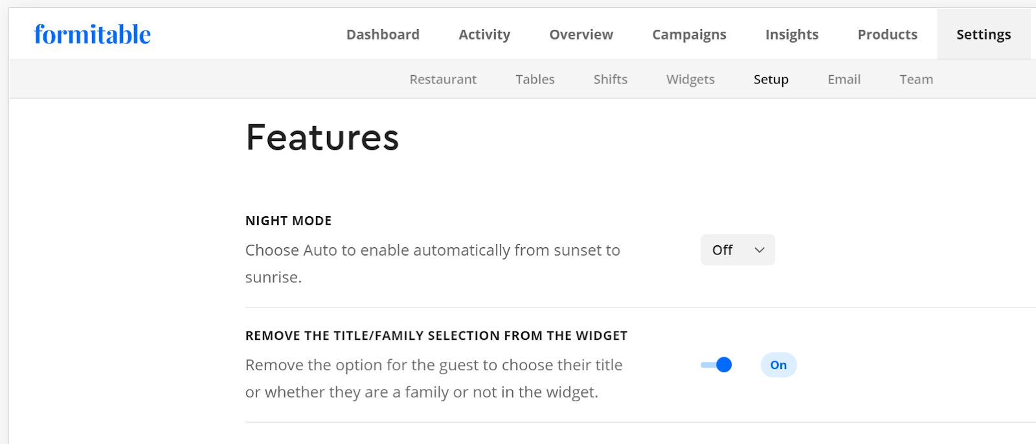This screenshot has width=1036, height=444.
Task: View the Insights section
Action: click(791, 34)
